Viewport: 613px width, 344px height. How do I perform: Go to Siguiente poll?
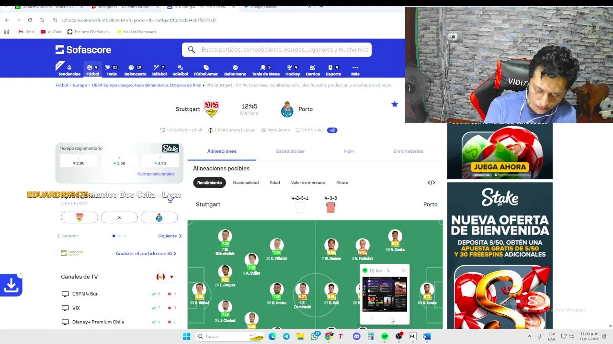tap(170, 236)
